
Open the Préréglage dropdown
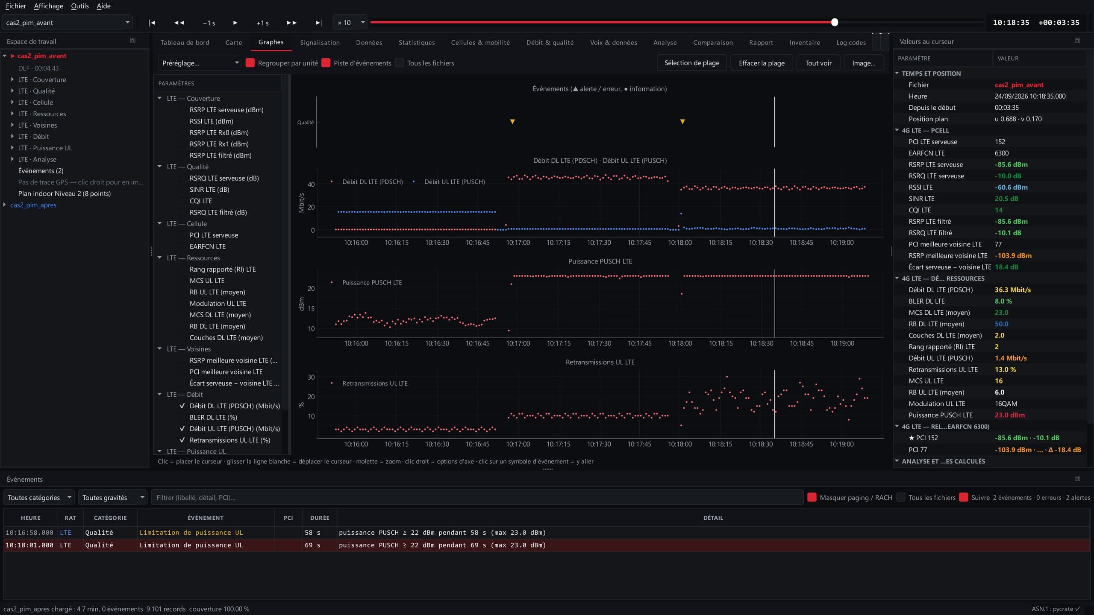200,63
